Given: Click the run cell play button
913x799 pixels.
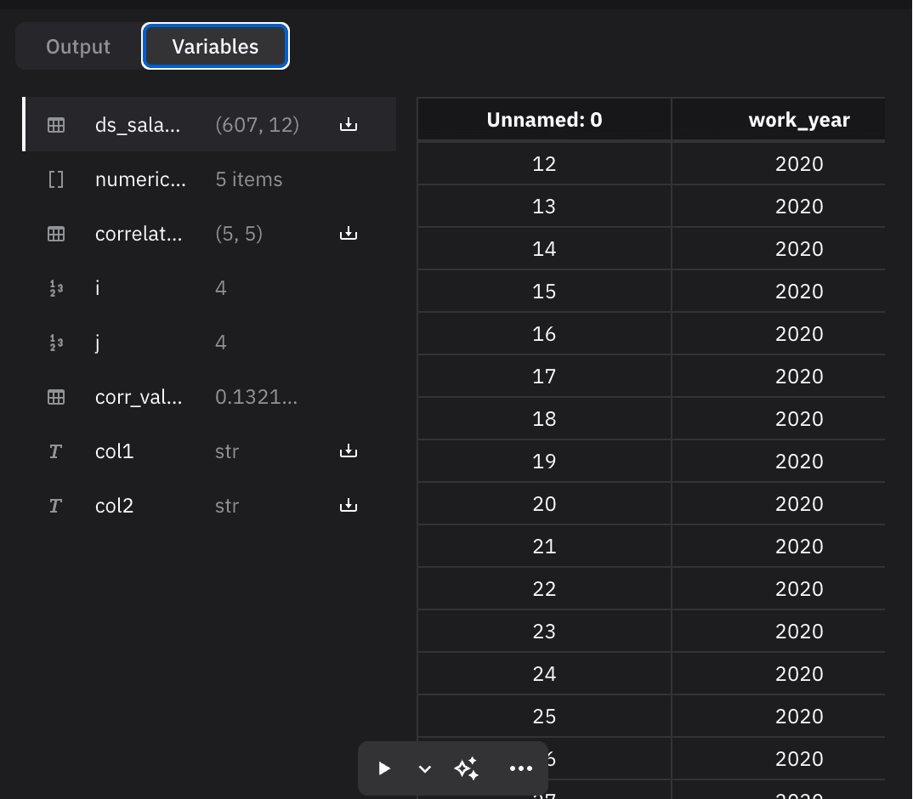Looking at the screenshot, I should [384, 768].
